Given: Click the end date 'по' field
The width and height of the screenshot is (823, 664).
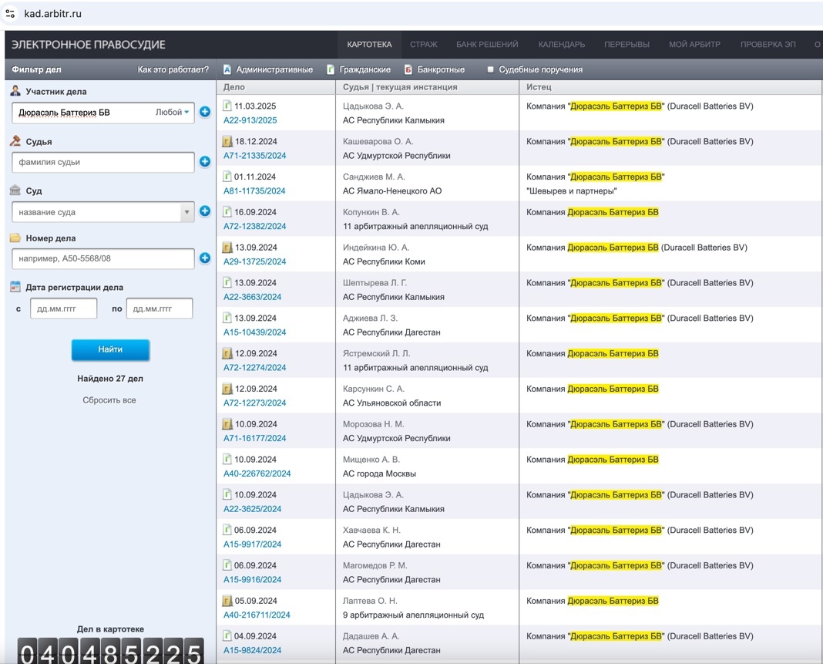Looking at the screenshot, I should 160,308.
